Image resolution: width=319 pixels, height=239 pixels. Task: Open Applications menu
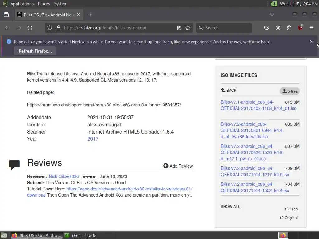(x=22, y=4)
